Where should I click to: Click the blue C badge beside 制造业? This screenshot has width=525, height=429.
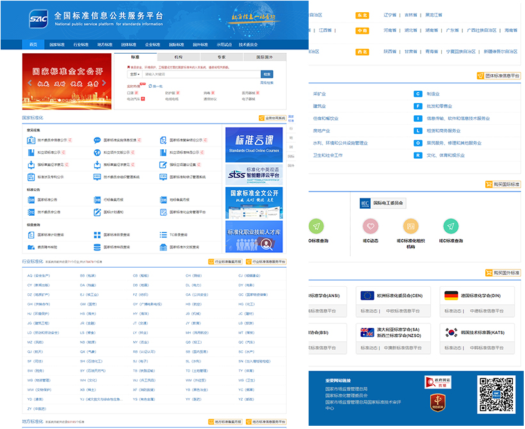click(417, 94)
